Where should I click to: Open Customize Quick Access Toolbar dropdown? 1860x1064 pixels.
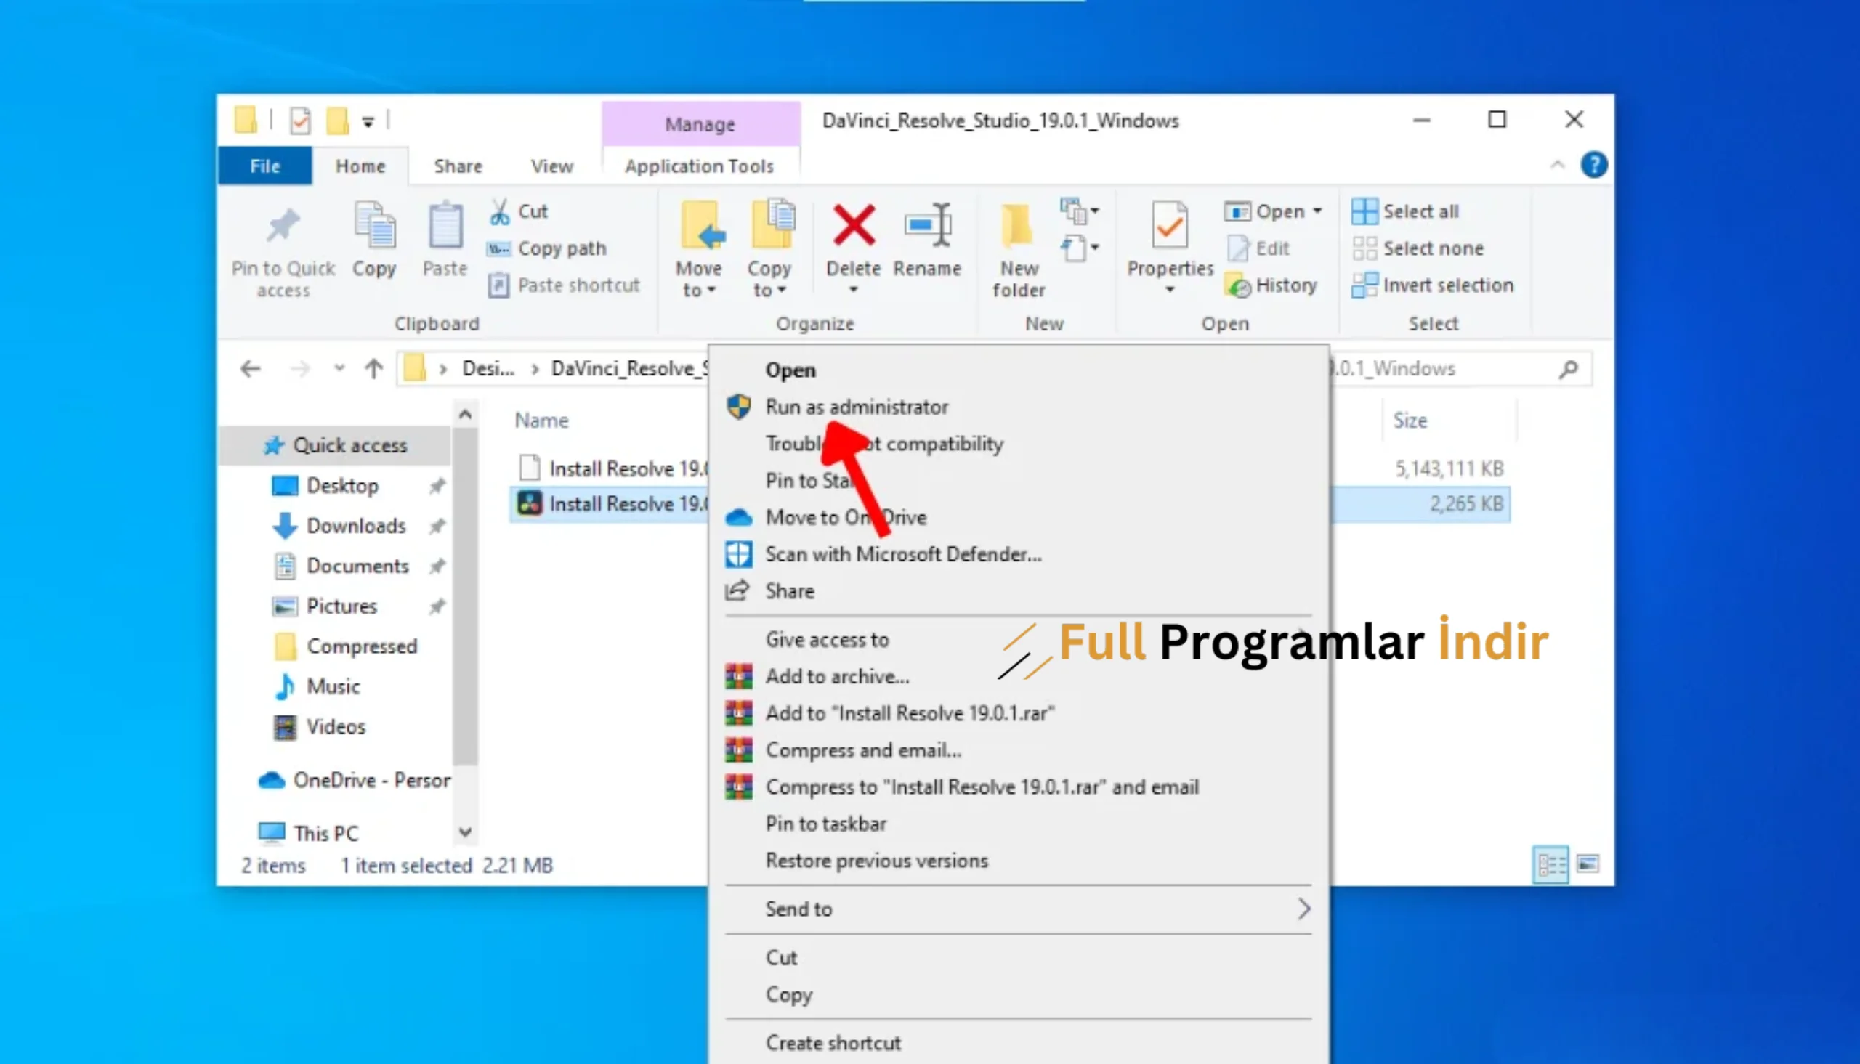[368, 122]
